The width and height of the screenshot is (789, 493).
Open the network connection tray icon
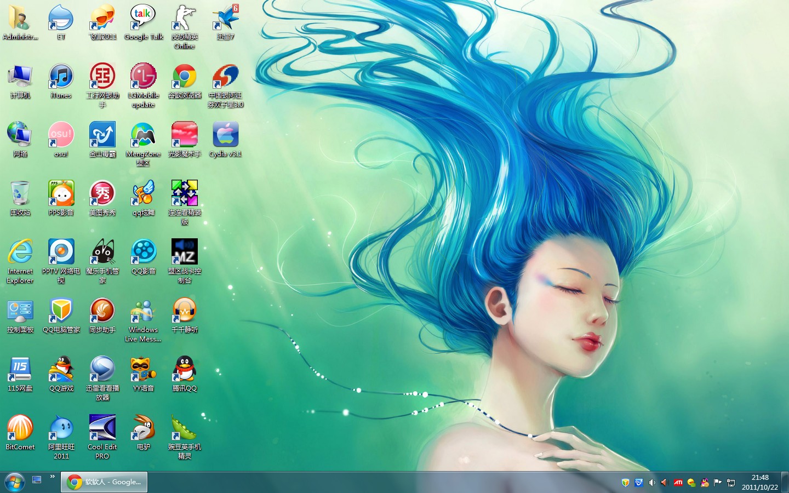click(x=731, y=483)
